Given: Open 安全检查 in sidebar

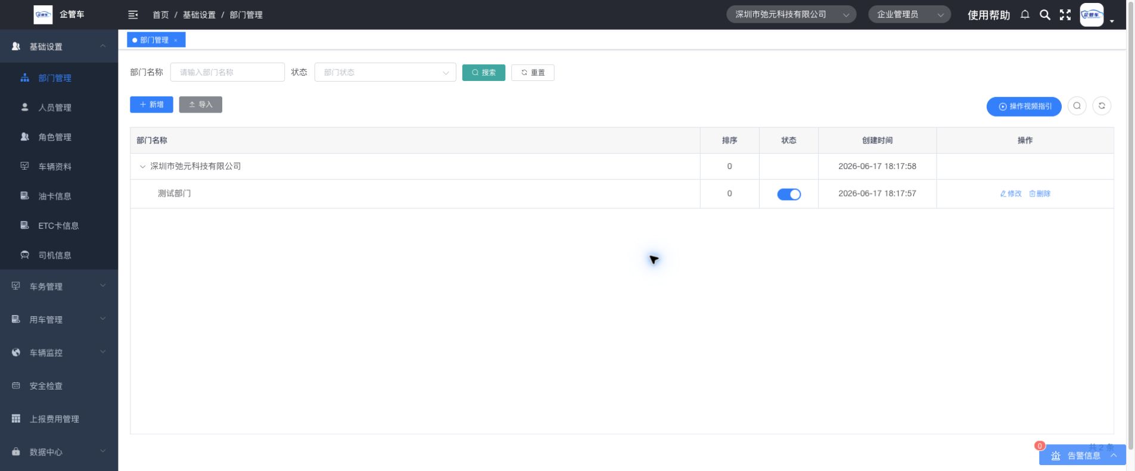Looking at the screenshot, I should tap(59, 386).
